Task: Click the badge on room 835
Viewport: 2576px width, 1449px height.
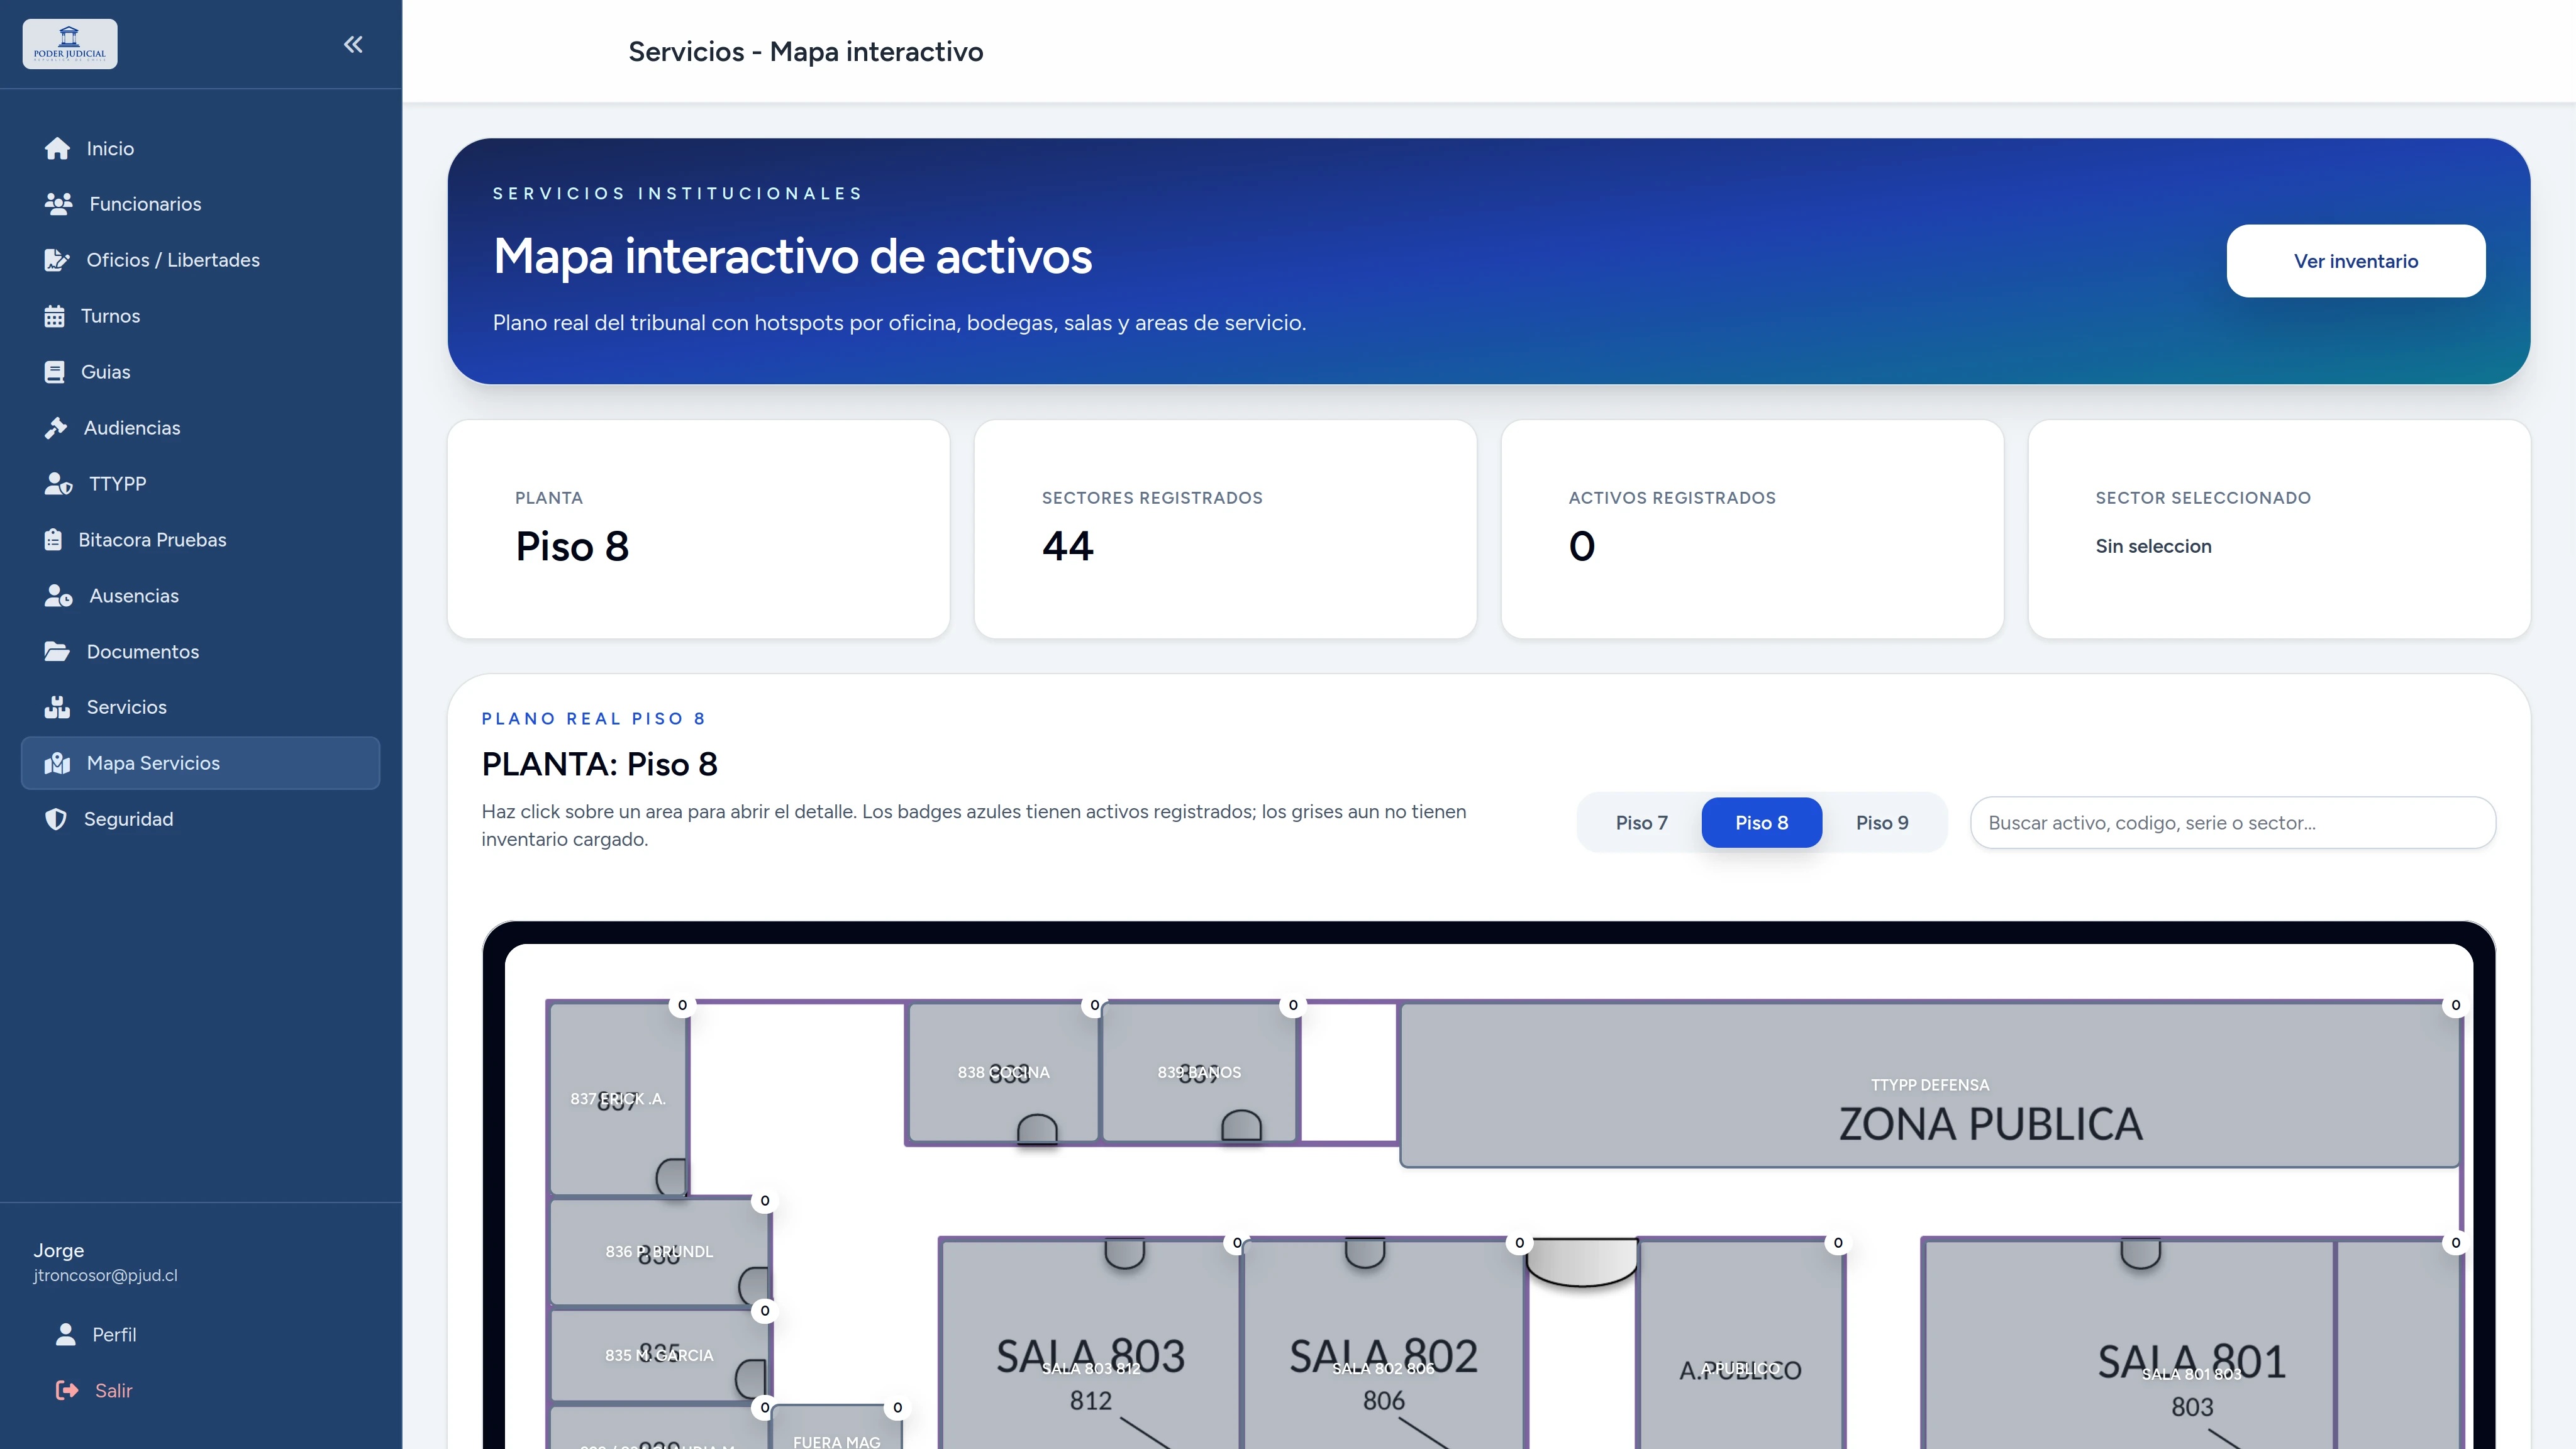Action: tap(765, 1311)
